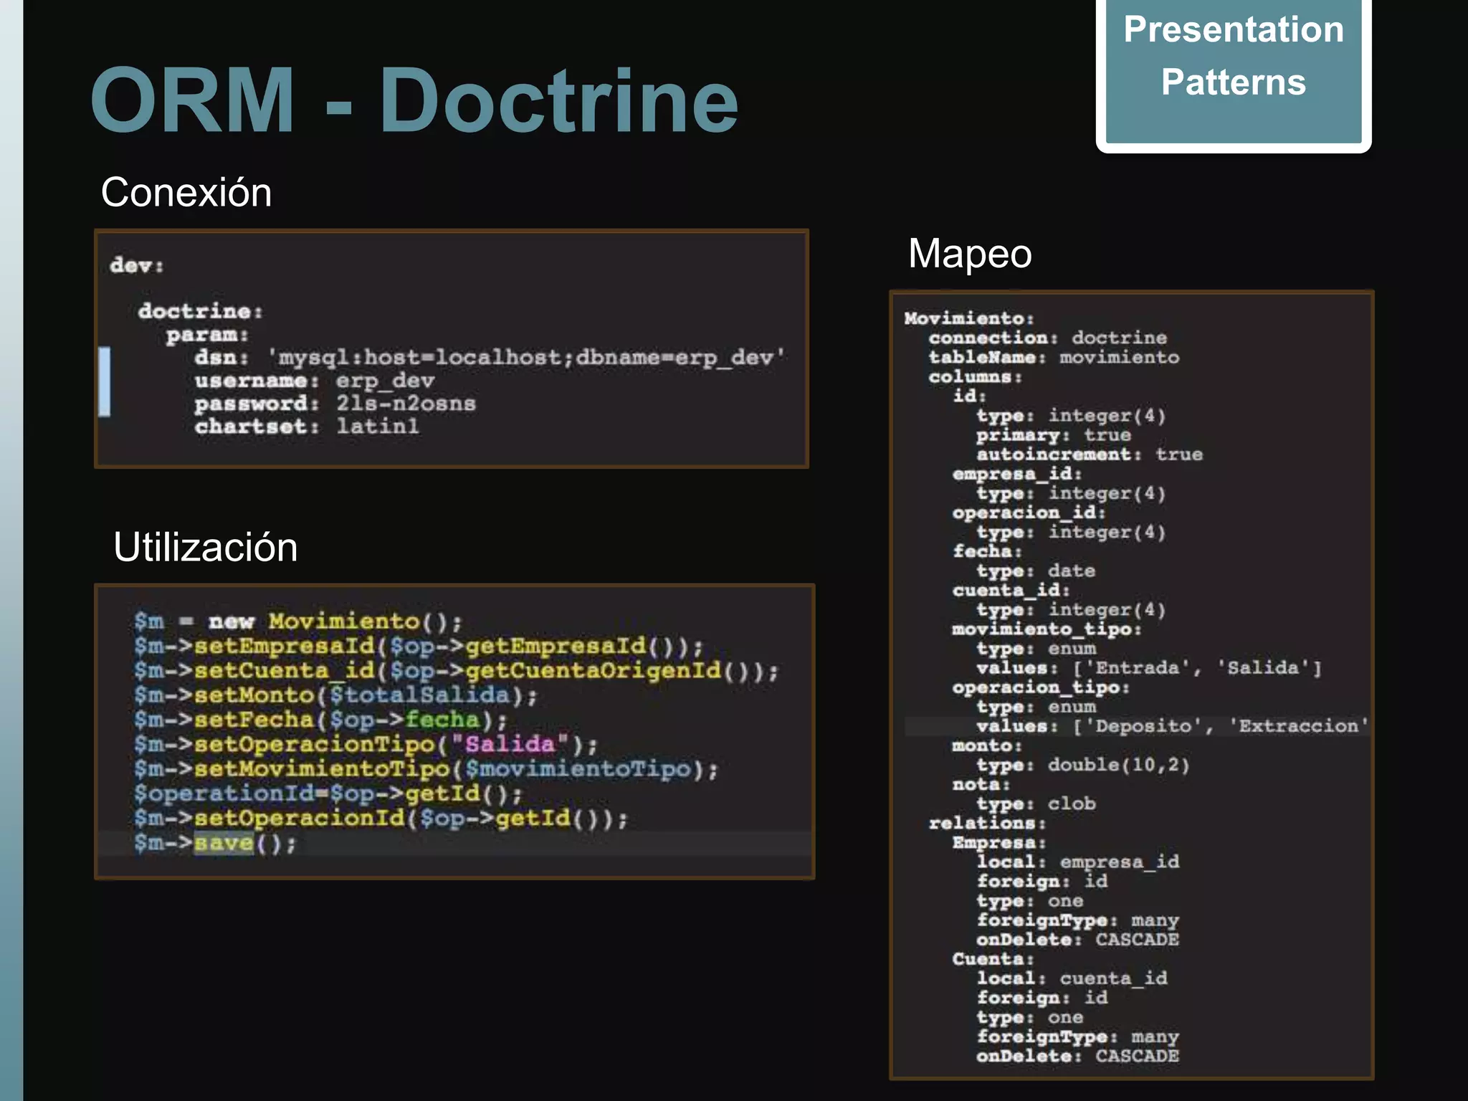Select the Conexión heading
This screenshot has height=1101, width=1468.
(186, 193)
